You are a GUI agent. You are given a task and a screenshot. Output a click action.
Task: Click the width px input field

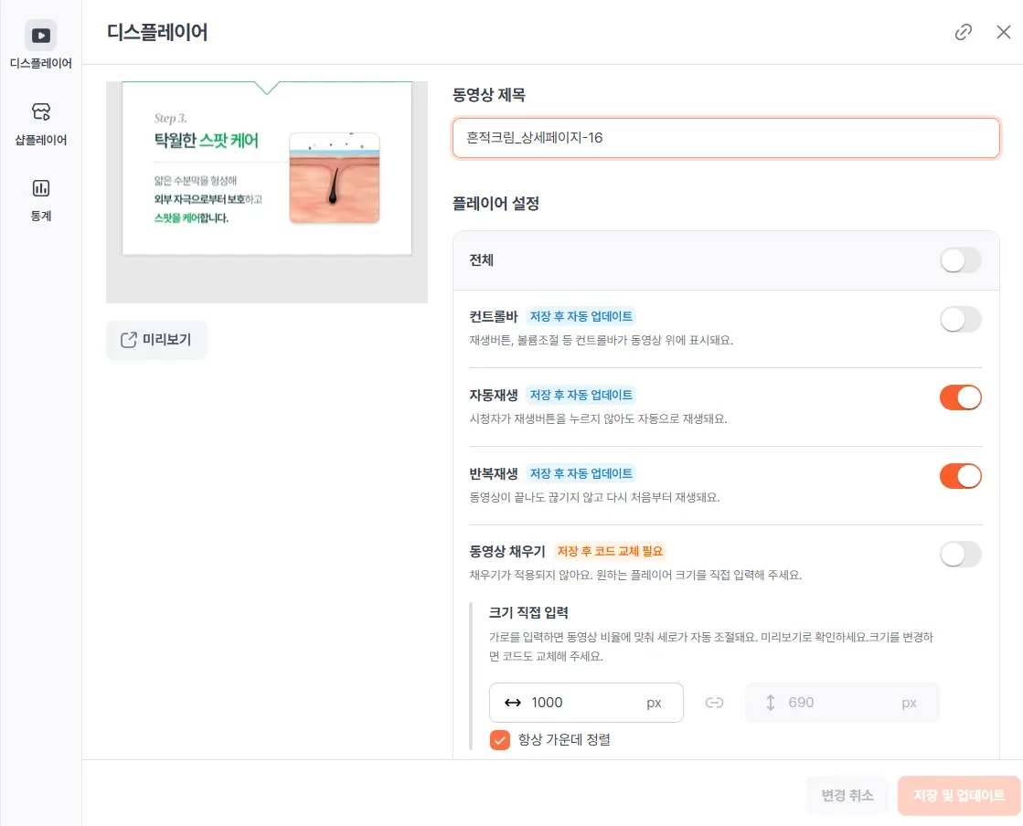pyautogui.click(x=585, y=703)
